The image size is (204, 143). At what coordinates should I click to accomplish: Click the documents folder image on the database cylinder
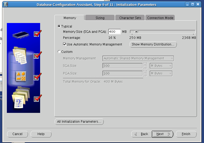point(20,56)
